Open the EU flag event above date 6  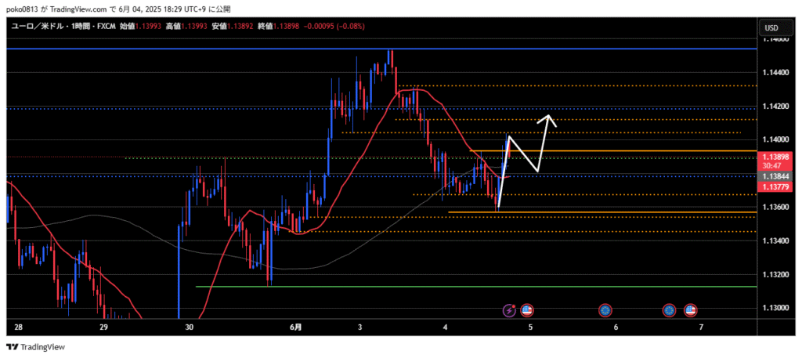pyautogui.click(x=605, y=310)
